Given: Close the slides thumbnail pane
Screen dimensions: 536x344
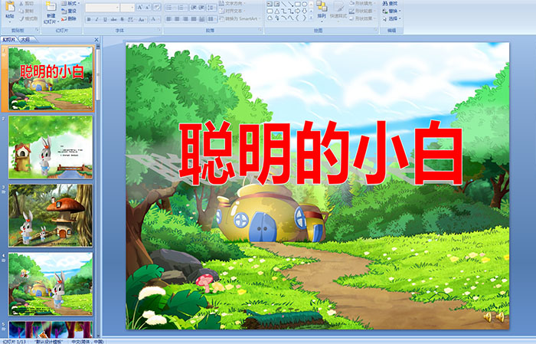Looking at the screenshot, I should pos(96,40).
